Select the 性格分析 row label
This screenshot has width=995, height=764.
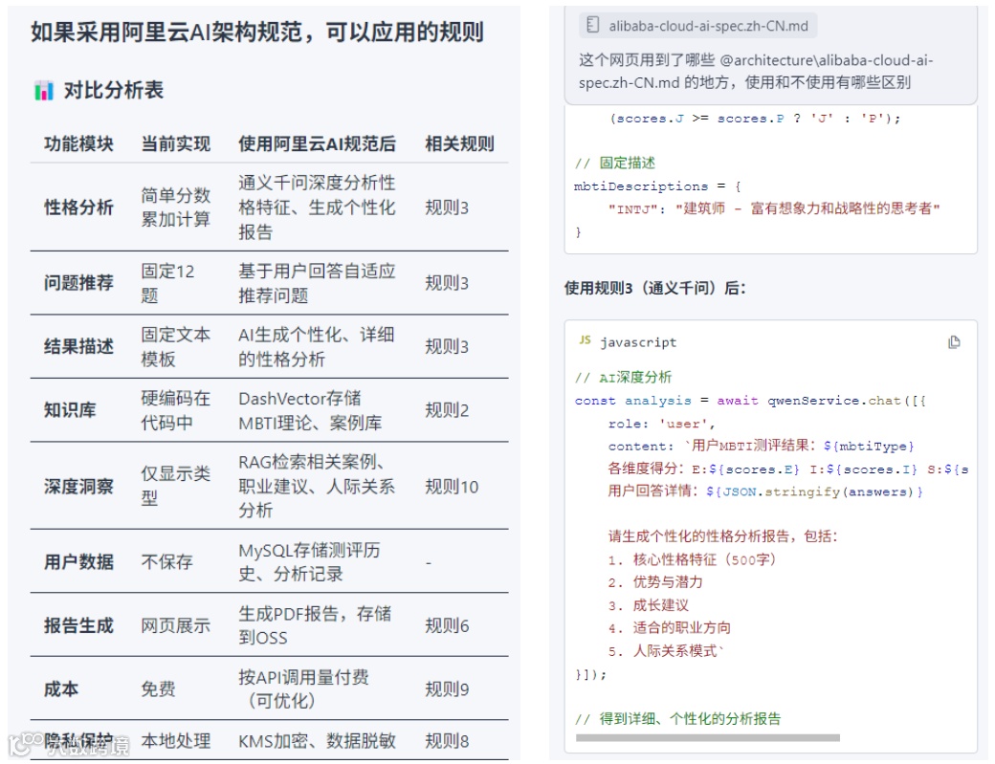78,207
